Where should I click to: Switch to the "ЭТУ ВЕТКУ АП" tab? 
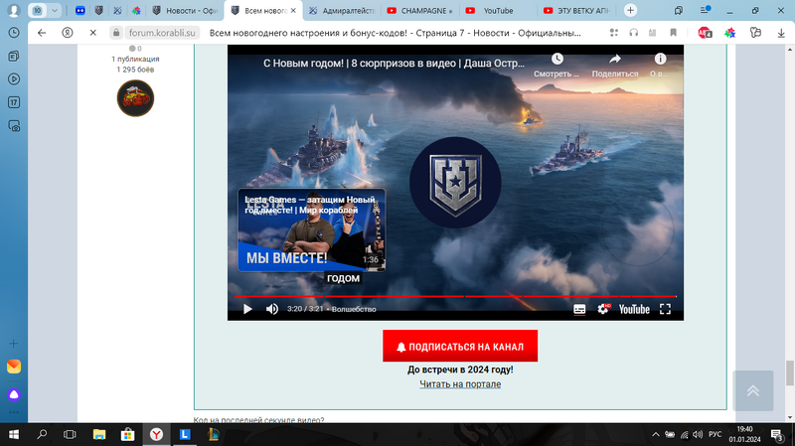576,11
